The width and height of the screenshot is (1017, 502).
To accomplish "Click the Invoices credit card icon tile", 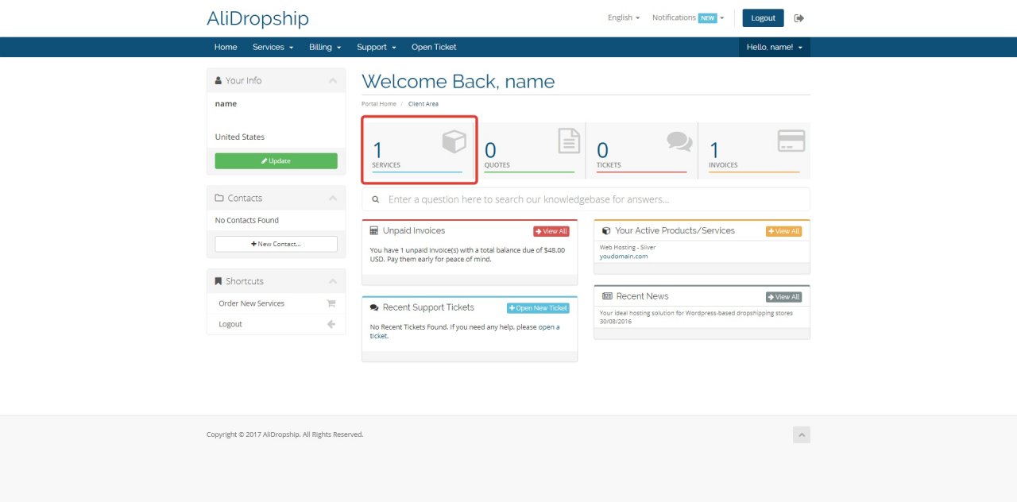I will click(x=791, y=141).
